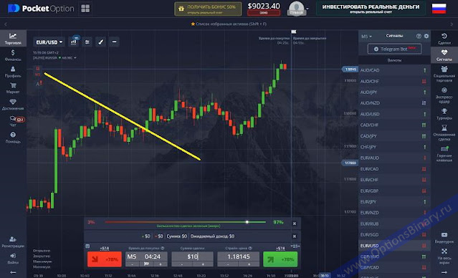458x278 pixels.
Task: Expand the EUR/USD asset dropdown
Action: pos(49,42)
